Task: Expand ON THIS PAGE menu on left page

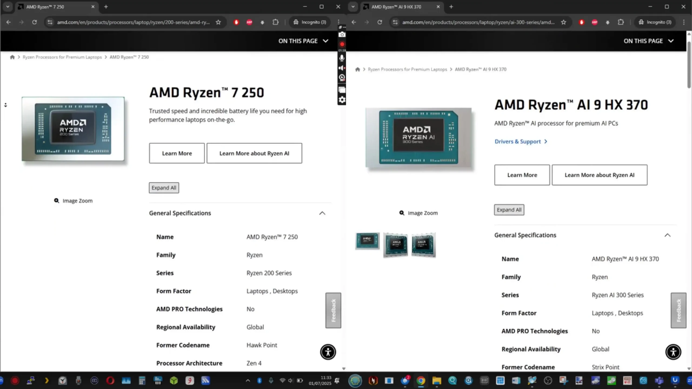Action: 303,41
